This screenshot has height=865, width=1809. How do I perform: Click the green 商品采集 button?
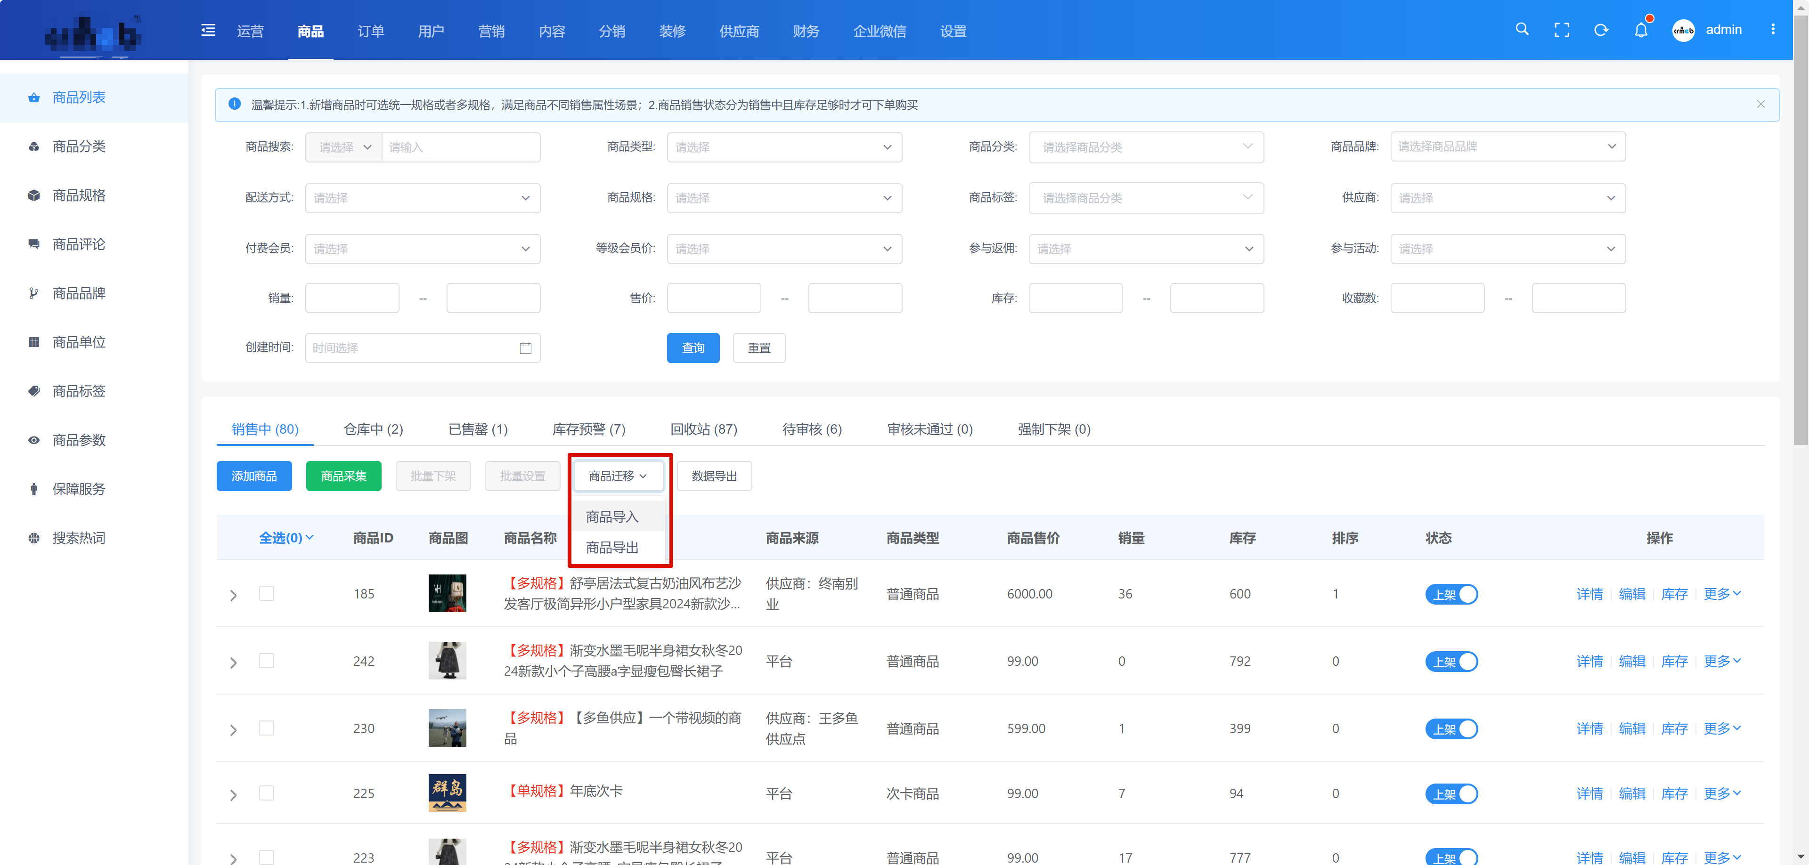pos(343,476)
